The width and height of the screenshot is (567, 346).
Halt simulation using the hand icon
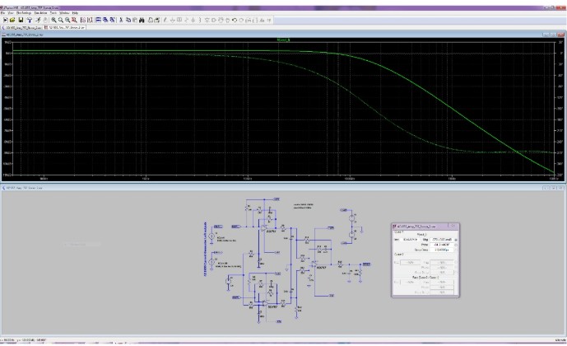(45, 20)
